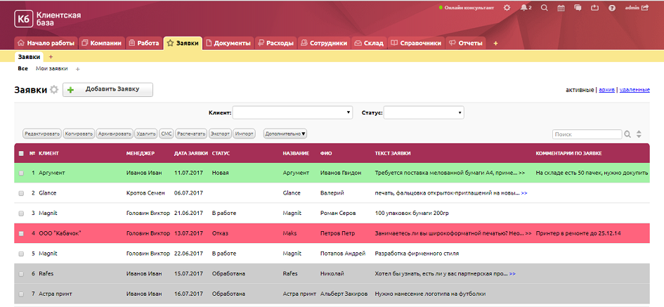Click the gear icon beside the Заявки heading
Image resolution: width=664 pixels, height=307 pixels.
[x=54, y=90]
